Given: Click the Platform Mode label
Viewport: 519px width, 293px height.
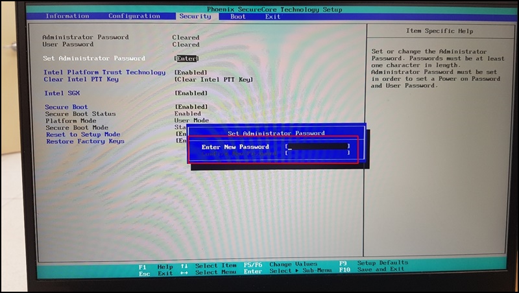Looking at the screenshot, I should [x=71, y=121].
